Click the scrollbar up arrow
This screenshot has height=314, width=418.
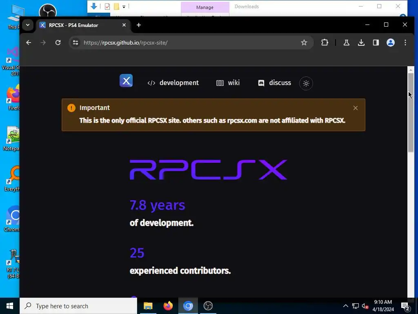tap(411, 70)
